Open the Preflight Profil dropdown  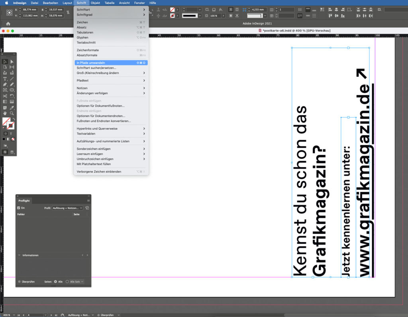pos(67,208)
